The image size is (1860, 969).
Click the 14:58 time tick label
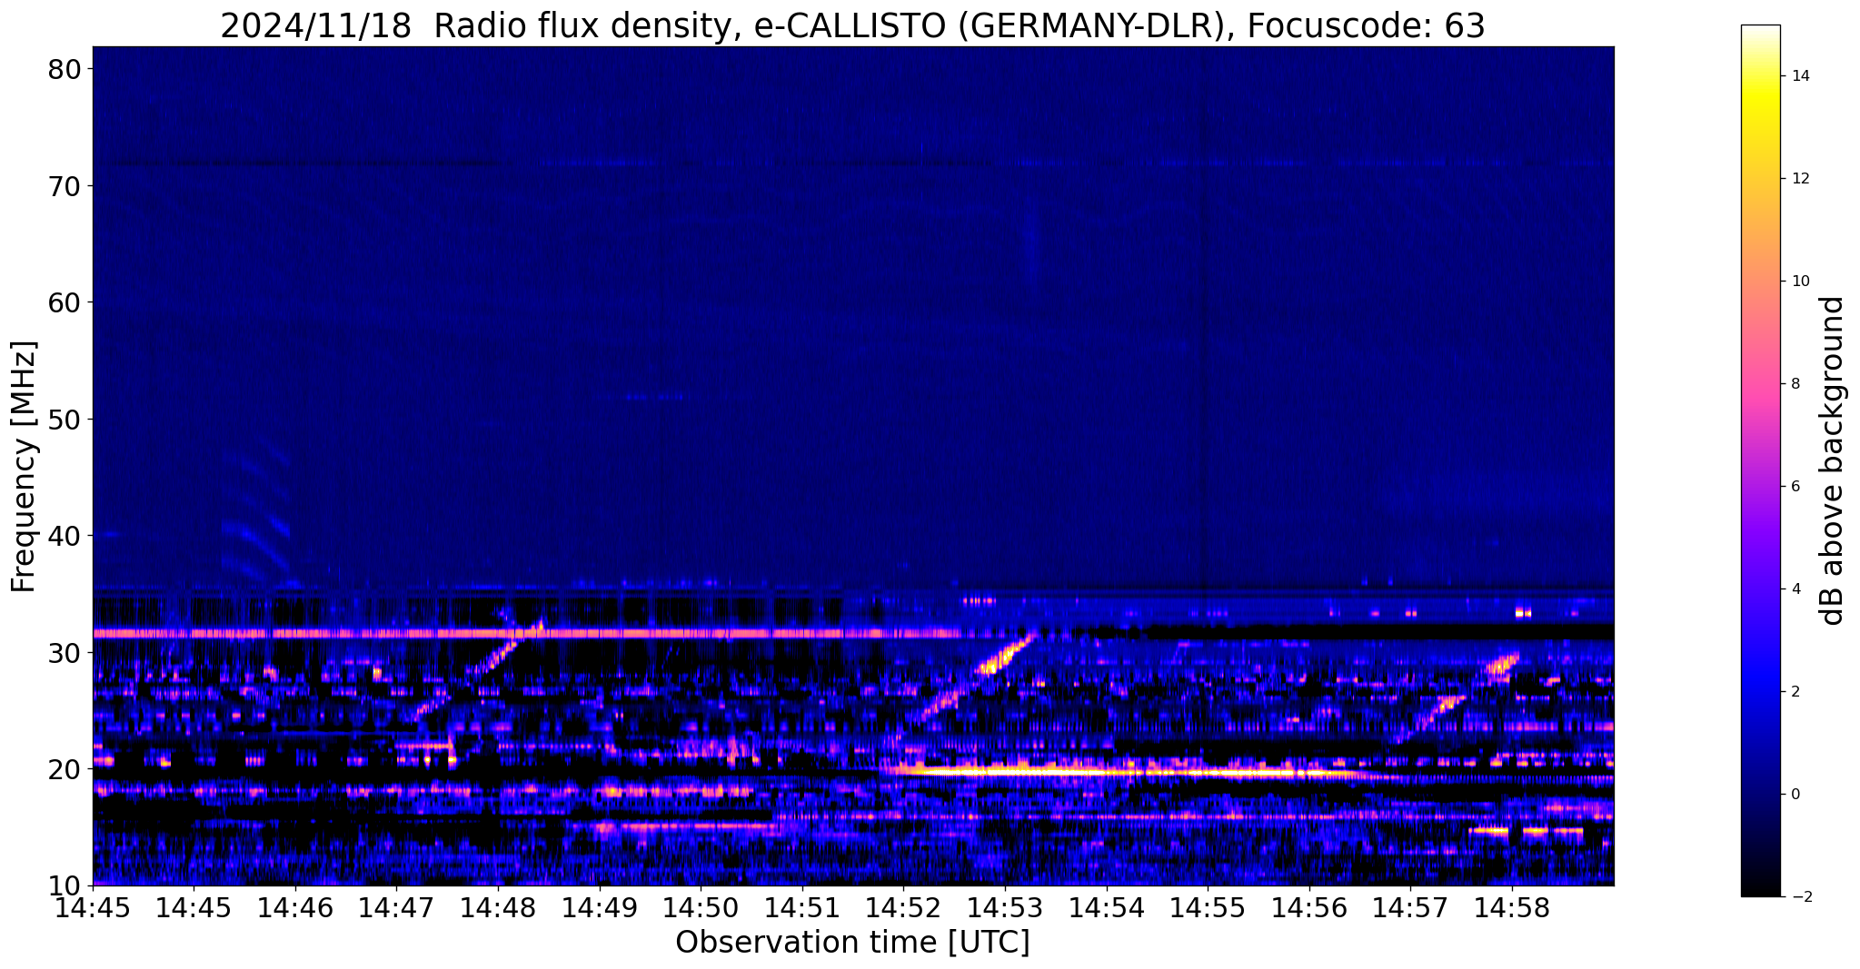click(x=1512, y=908)
